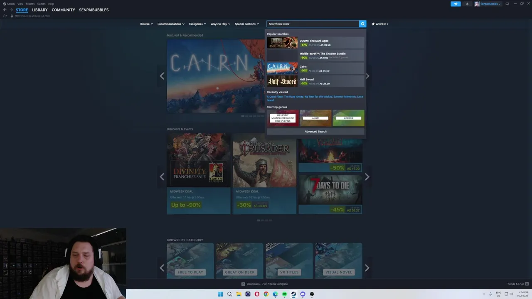Image resolution: width=532 pixels, height=299 pixels.
Task: Show hidden system tray icons
Action: [x=484, y=294]
